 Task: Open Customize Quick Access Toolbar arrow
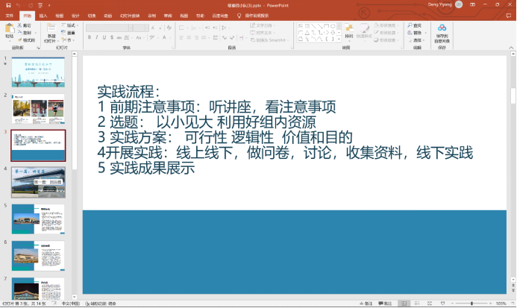pos(49,5)
